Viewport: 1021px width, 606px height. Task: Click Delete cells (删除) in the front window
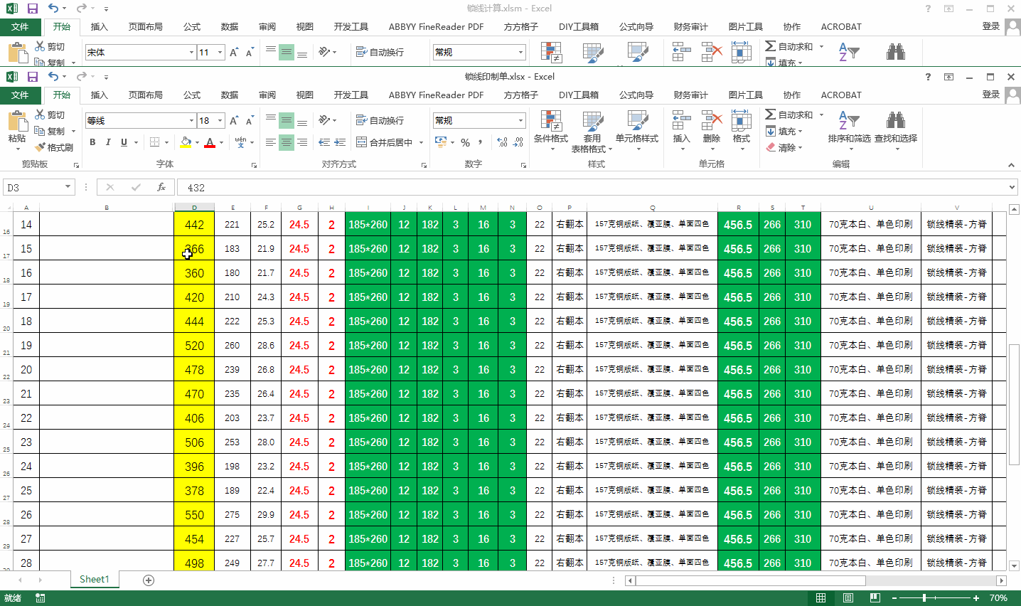[711, 131]
